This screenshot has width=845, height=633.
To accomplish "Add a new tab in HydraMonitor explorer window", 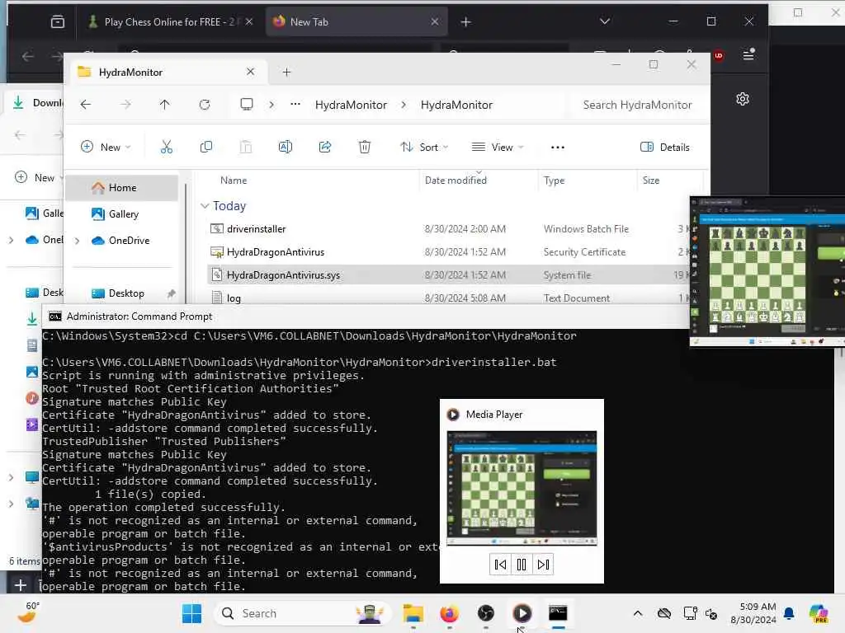I will coord(286,73).
